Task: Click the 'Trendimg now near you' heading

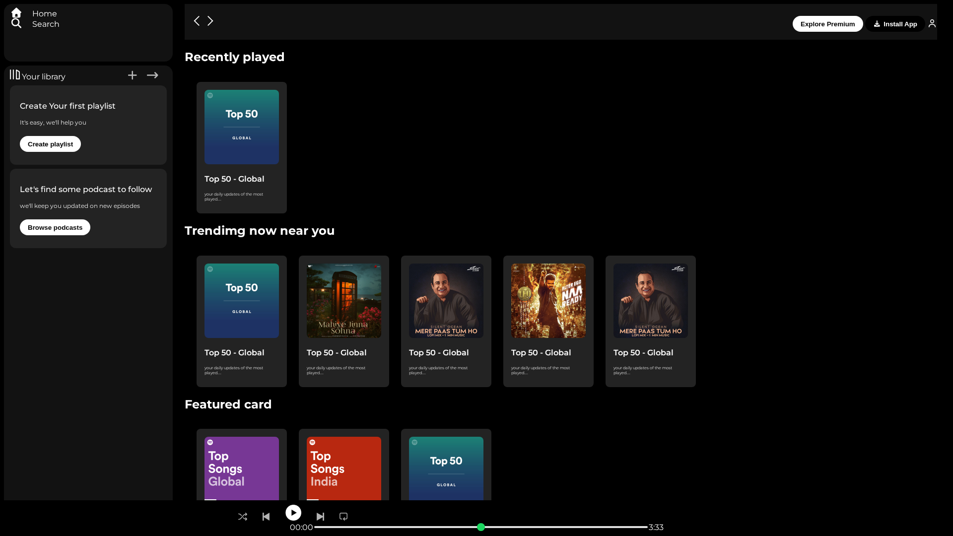Action: pos(260,231)
